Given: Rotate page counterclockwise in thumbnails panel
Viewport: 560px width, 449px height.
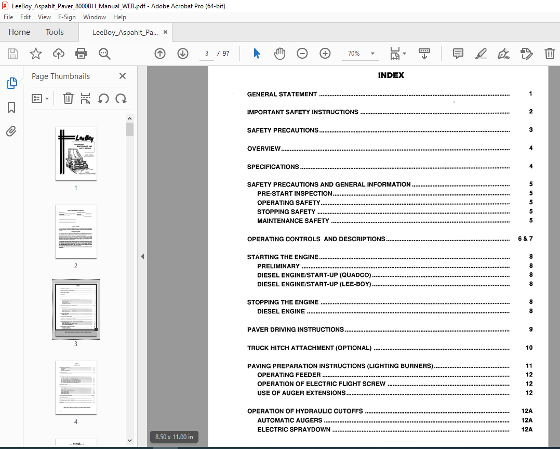Looking at the screenshot, I should 103,98.
